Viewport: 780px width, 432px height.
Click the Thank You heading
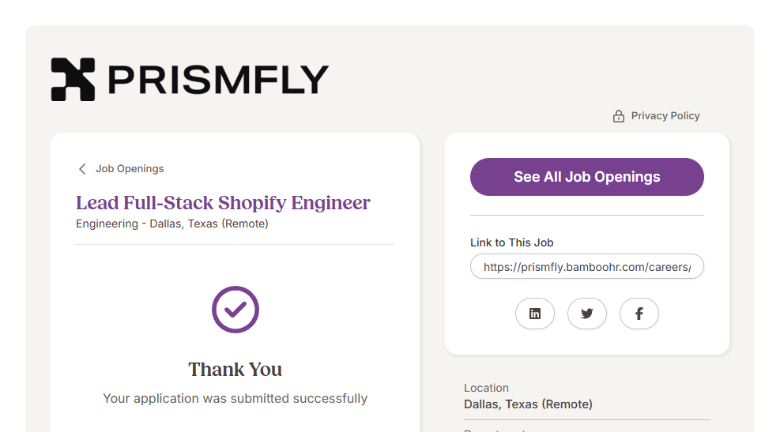click(x=235, y=370)
